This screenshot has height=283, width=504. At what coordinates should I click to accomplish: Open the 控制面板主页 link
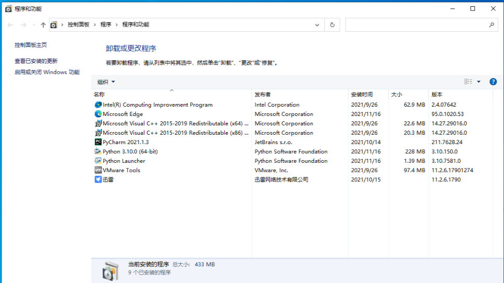pos(31,45)
